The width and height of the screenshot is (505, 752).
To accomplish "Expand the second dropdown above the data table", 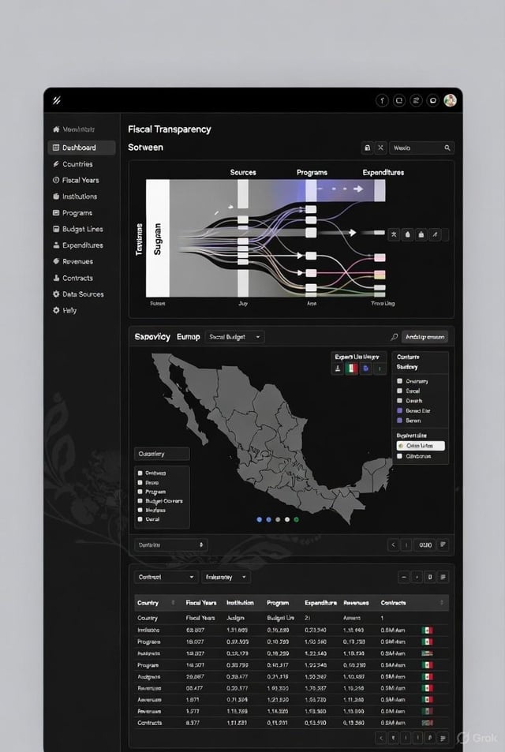I will point(226,577).
